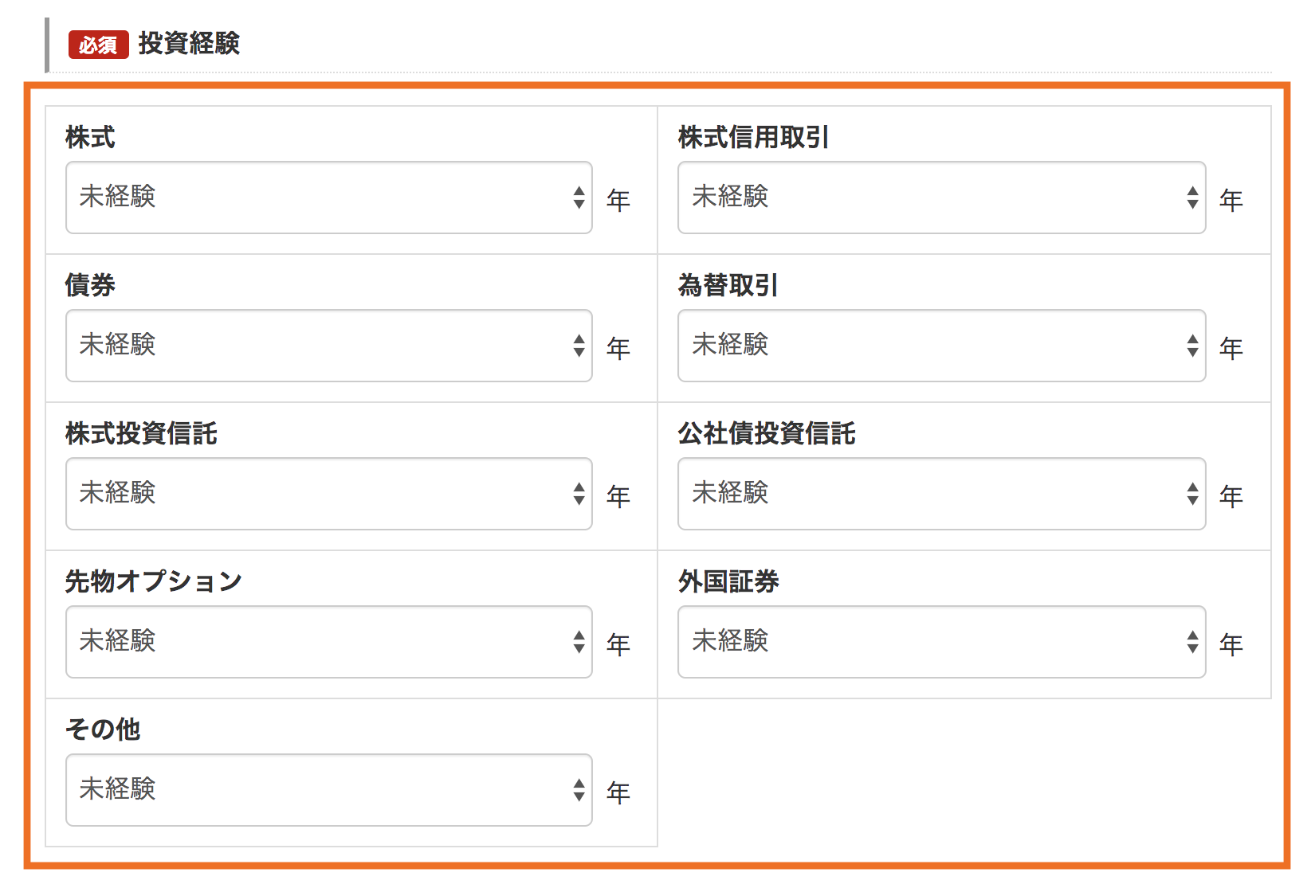Click the stepper arrows beside 先物オプション
This screenshot has width=1315, height=884.
pos(579,642)
